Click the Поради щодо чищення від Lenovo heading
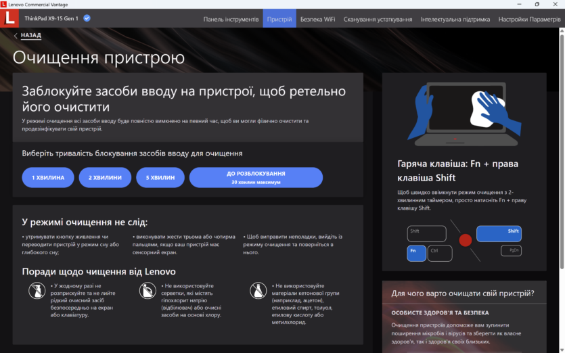565x353 pixels. 99,272
